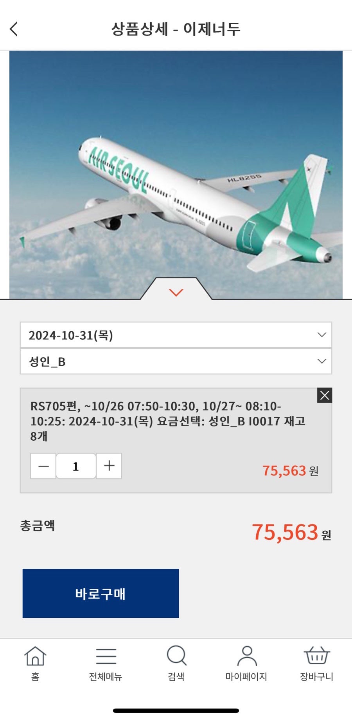Screen dimensions: 352x718
Task: Tap the 검색 magnifier icon
Action: point(176,656)
